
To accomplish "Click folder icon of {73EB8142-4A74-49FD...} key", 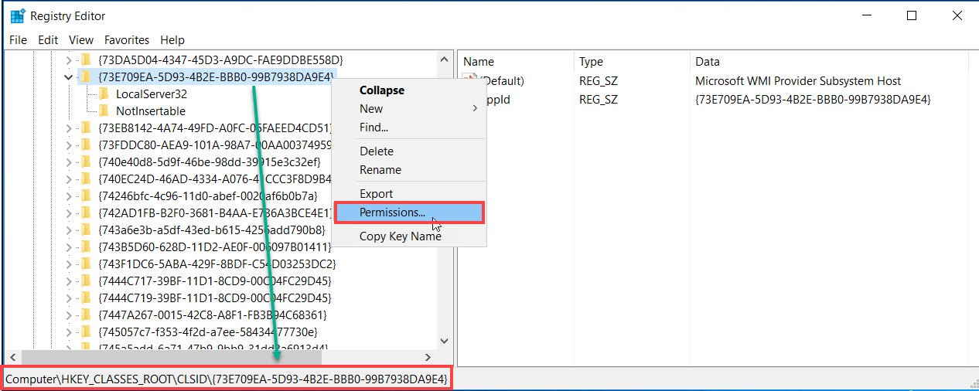I will (x=87, y=127).
